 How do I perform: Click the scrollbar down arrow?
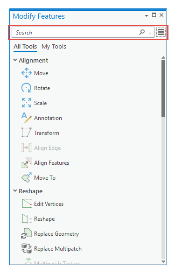pos(163,261)
